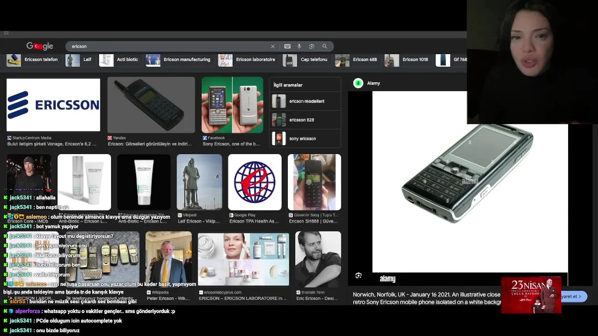Open the Ericson TPA Health app logo image
Image resolution: width=598 pixels, height=336 pixels.
click(x=255, y=182)
